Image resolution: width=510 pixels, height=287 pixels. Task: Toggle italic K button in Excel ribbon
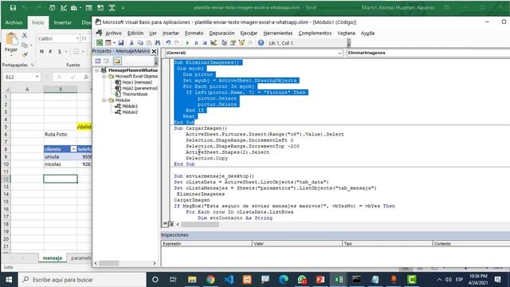50,51
